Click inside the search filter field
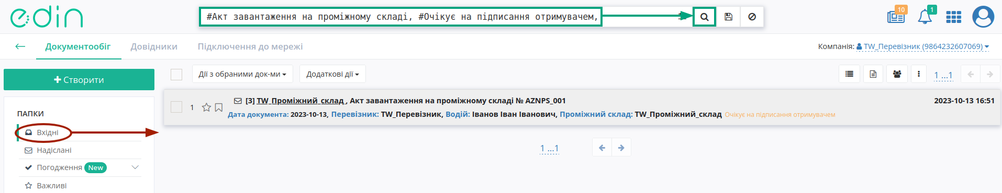 pos(400,17)
